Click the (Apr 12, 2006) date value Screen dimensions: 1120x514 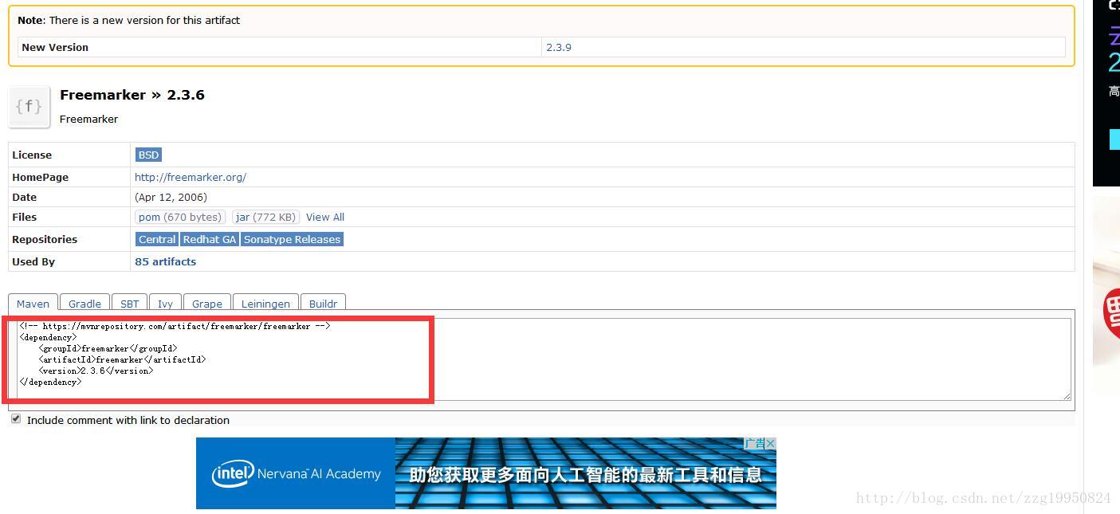[x=171, y=197]
